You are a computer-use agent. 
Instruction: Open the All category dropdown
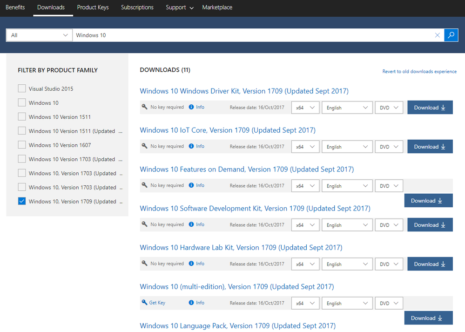tap(39, 35)
